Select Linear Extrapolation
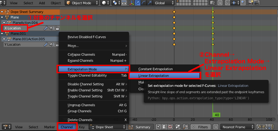This screenshot has width=278, height=131. pos(164,76)
